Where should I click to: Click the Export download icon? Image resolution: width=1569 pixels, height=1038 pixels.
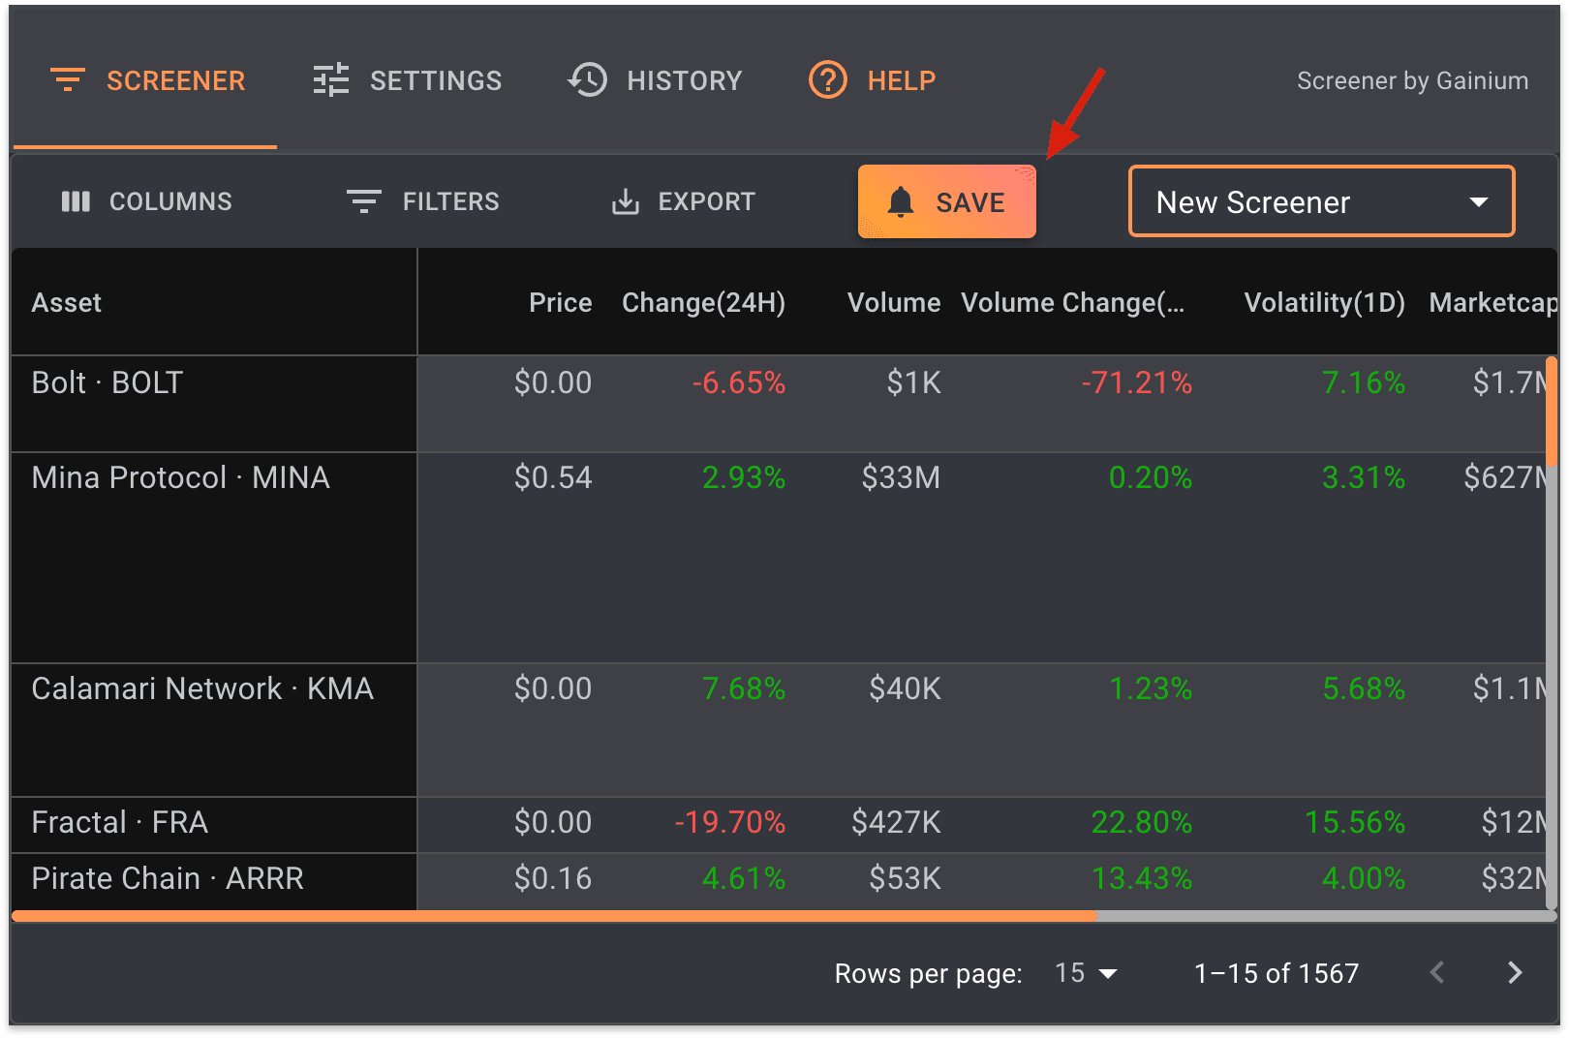coord(626,201)
